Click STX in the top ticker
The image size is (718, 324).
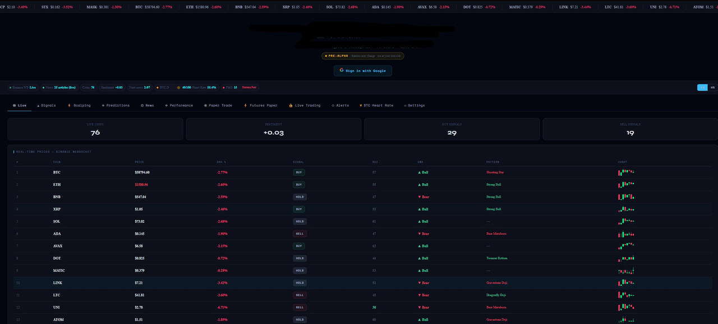(x=57, y=7)
